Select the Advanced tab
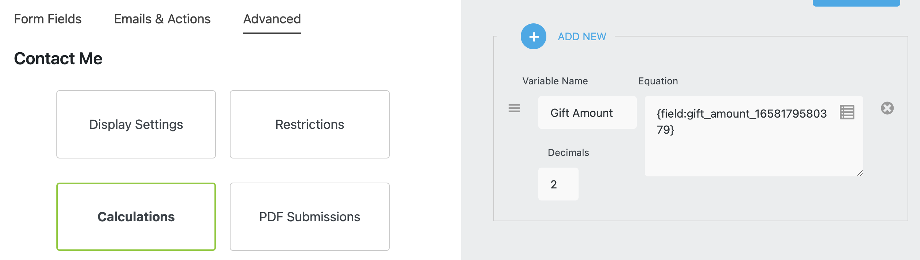The image size is (920, 260). tap(272, 19)
